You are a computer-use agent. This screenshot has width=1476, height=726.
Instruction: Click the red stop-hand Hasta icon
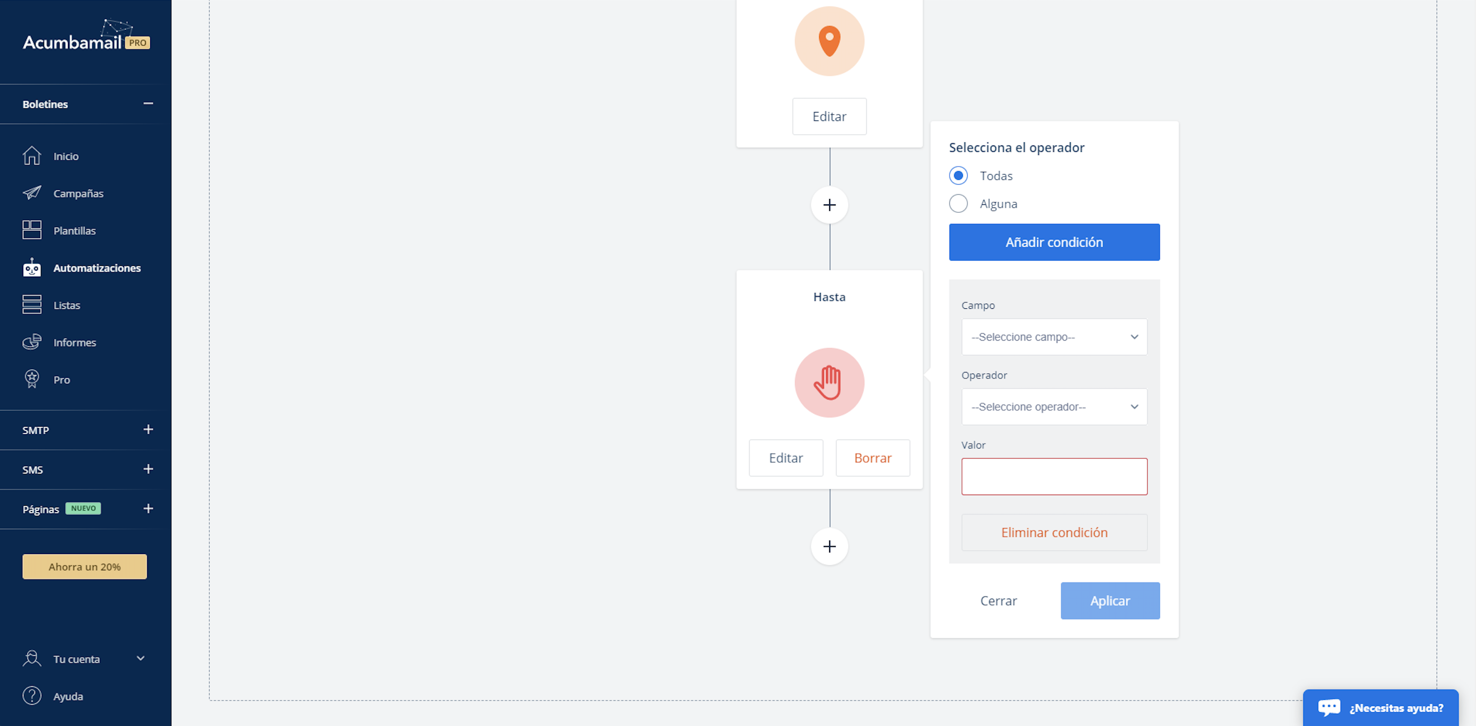coord(829,383)
